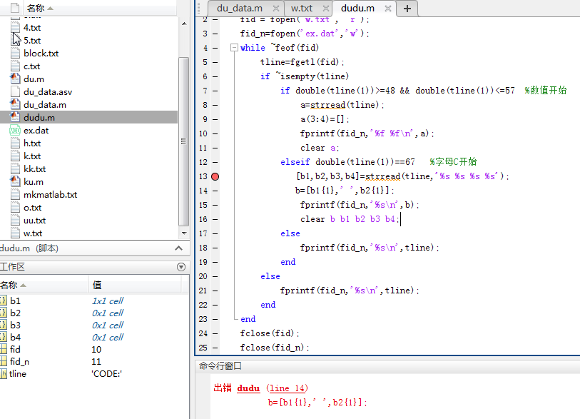Switch to the du_data.m editor tab
The height and width of the screenshot is (419, 580).
coord(239,8)
